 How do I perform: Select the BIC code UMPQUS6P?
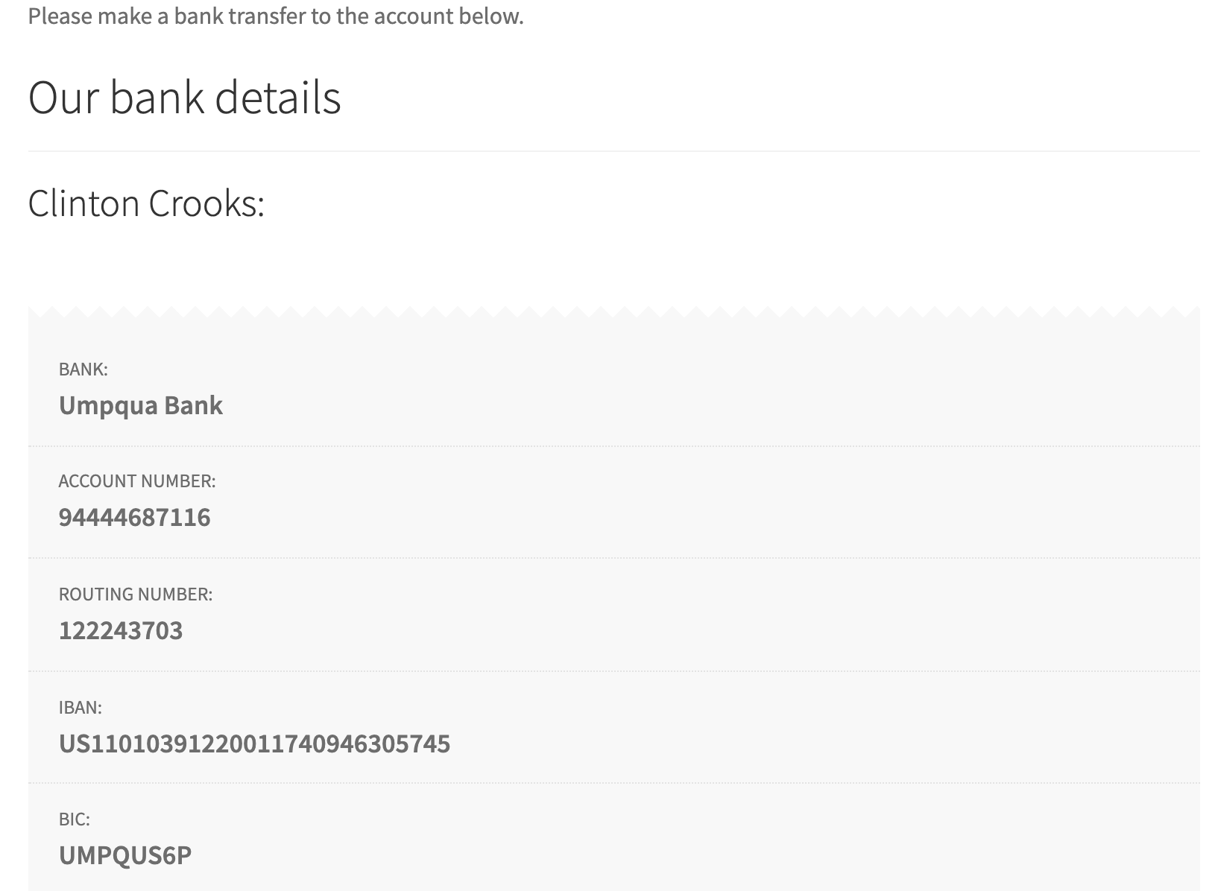click(x=125, y=855)
